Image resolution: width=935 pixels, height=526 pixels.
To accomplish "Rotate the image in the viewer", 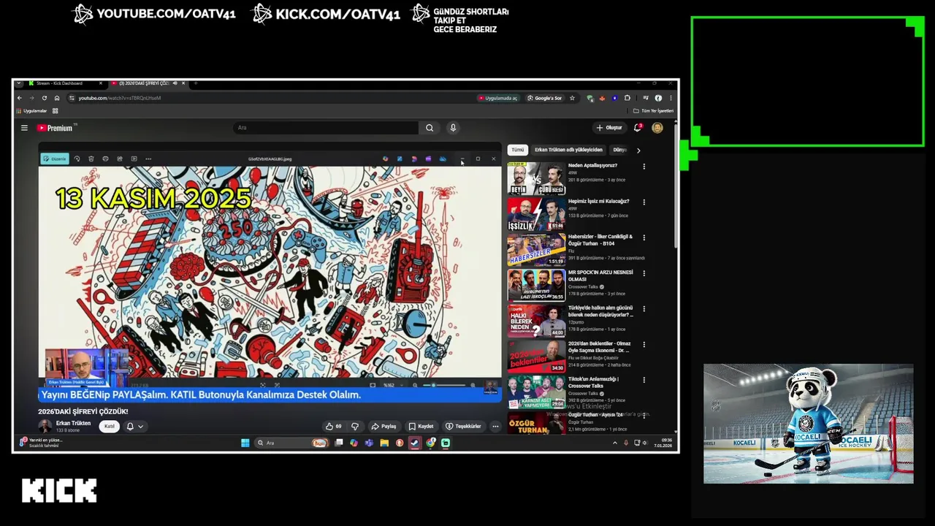I will (77, 159).
